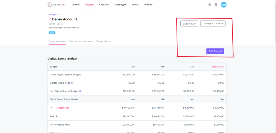The image size is (276, 133).
Task: Follow the Budgets breadcrumb link
Action: [x=53, y=15]
